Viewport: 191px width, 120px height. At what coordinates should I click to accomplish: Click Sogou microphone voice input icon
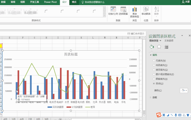(x=176, y=115)
